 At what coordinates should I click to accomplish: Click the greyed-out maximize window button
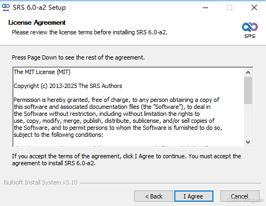click(230, 8)
